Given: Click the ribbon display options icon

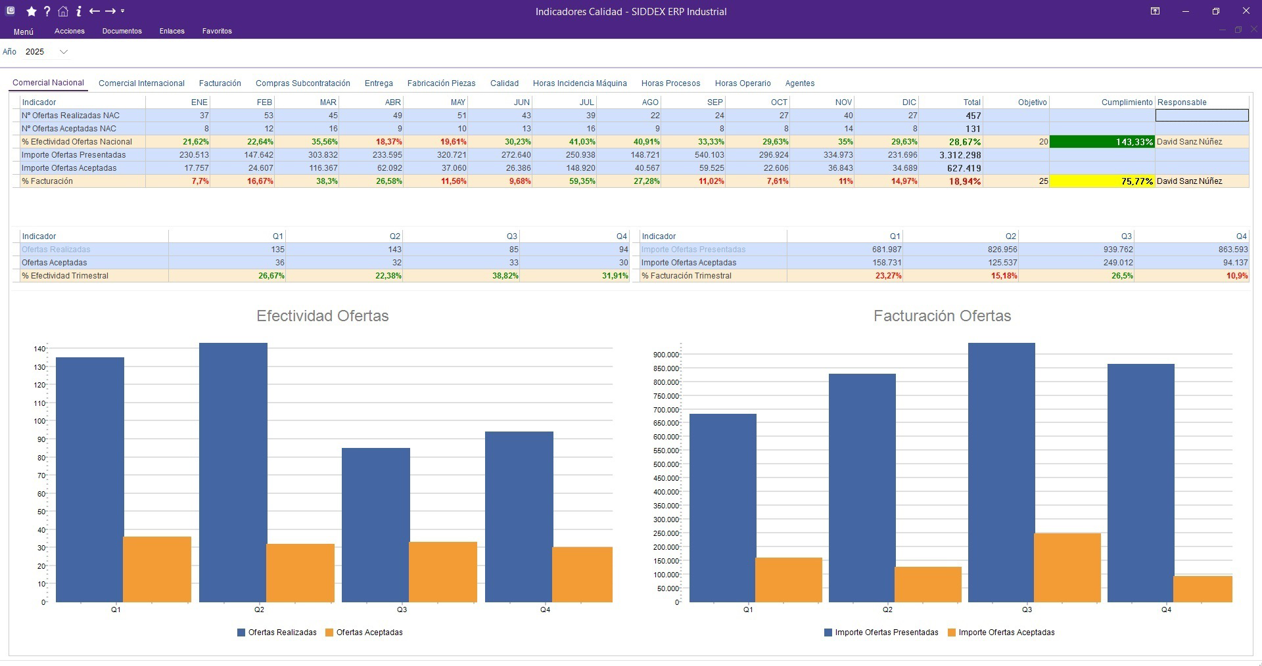Looking at the screenshot, I should tap(1155, 11).
